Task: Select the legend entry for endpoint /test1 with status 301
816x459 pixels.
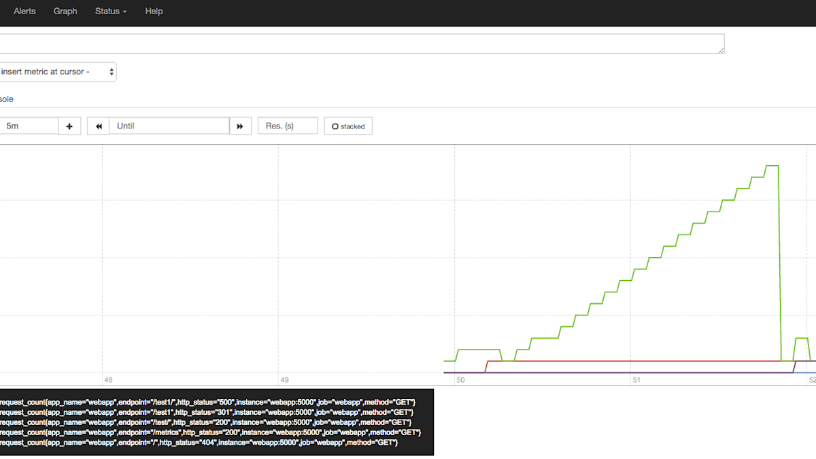Action: 204,411
